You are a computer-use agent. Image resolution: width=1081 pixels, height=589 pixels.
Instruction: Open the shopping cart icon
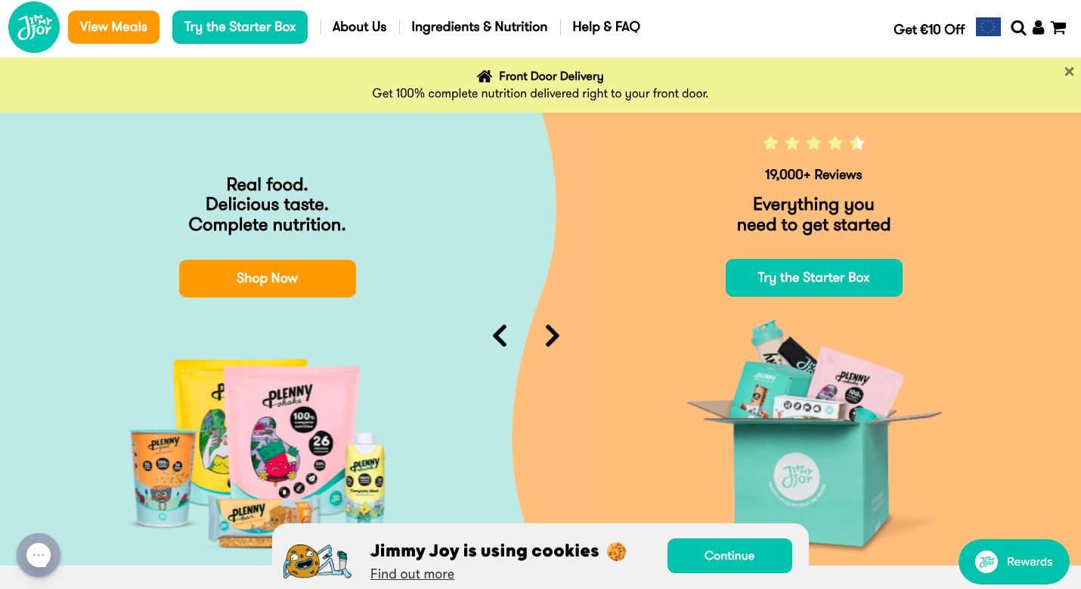coord(1058,28)
